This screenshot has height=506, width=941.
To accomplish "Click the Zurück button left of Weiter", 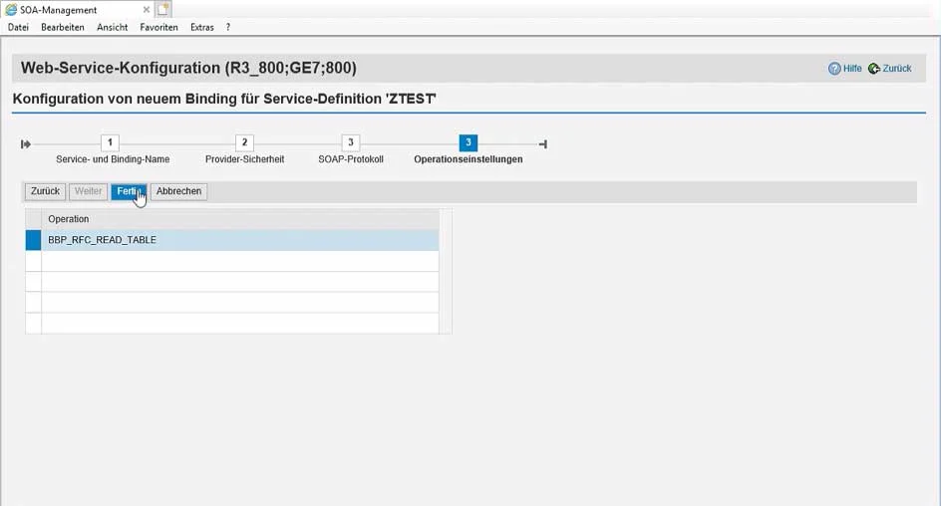I will click(x=45, y=191).
